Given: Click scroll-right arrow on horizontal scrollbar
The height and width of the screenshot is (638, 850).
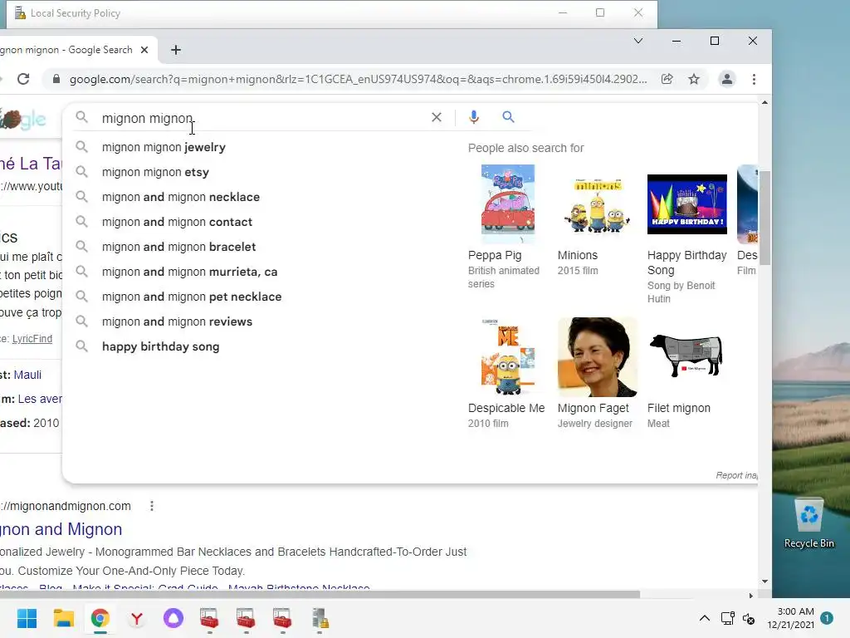Looking at the screenshot, I should [750, 595].
